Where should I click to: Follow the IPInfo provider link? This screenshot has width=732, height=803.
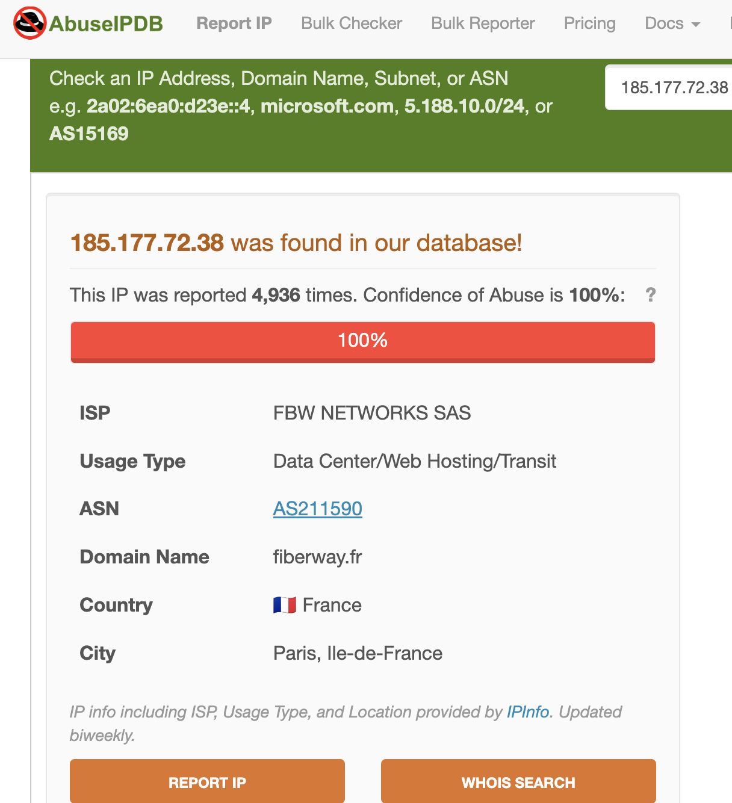[528, 712]
